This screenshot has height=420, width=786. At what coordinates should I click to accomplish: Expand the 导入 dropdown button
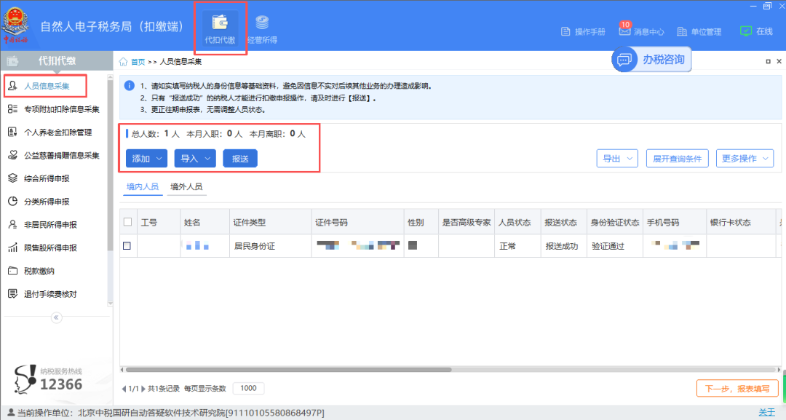pyautogui.click(x=195, y=158)
